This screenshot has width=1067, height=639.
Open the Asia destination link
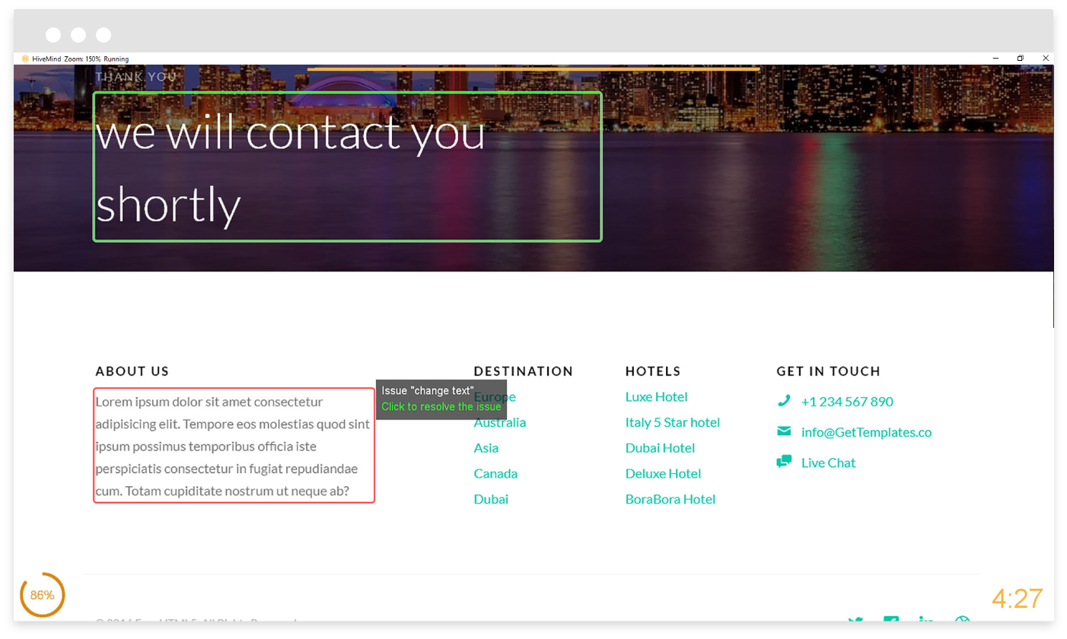[486, 448]
